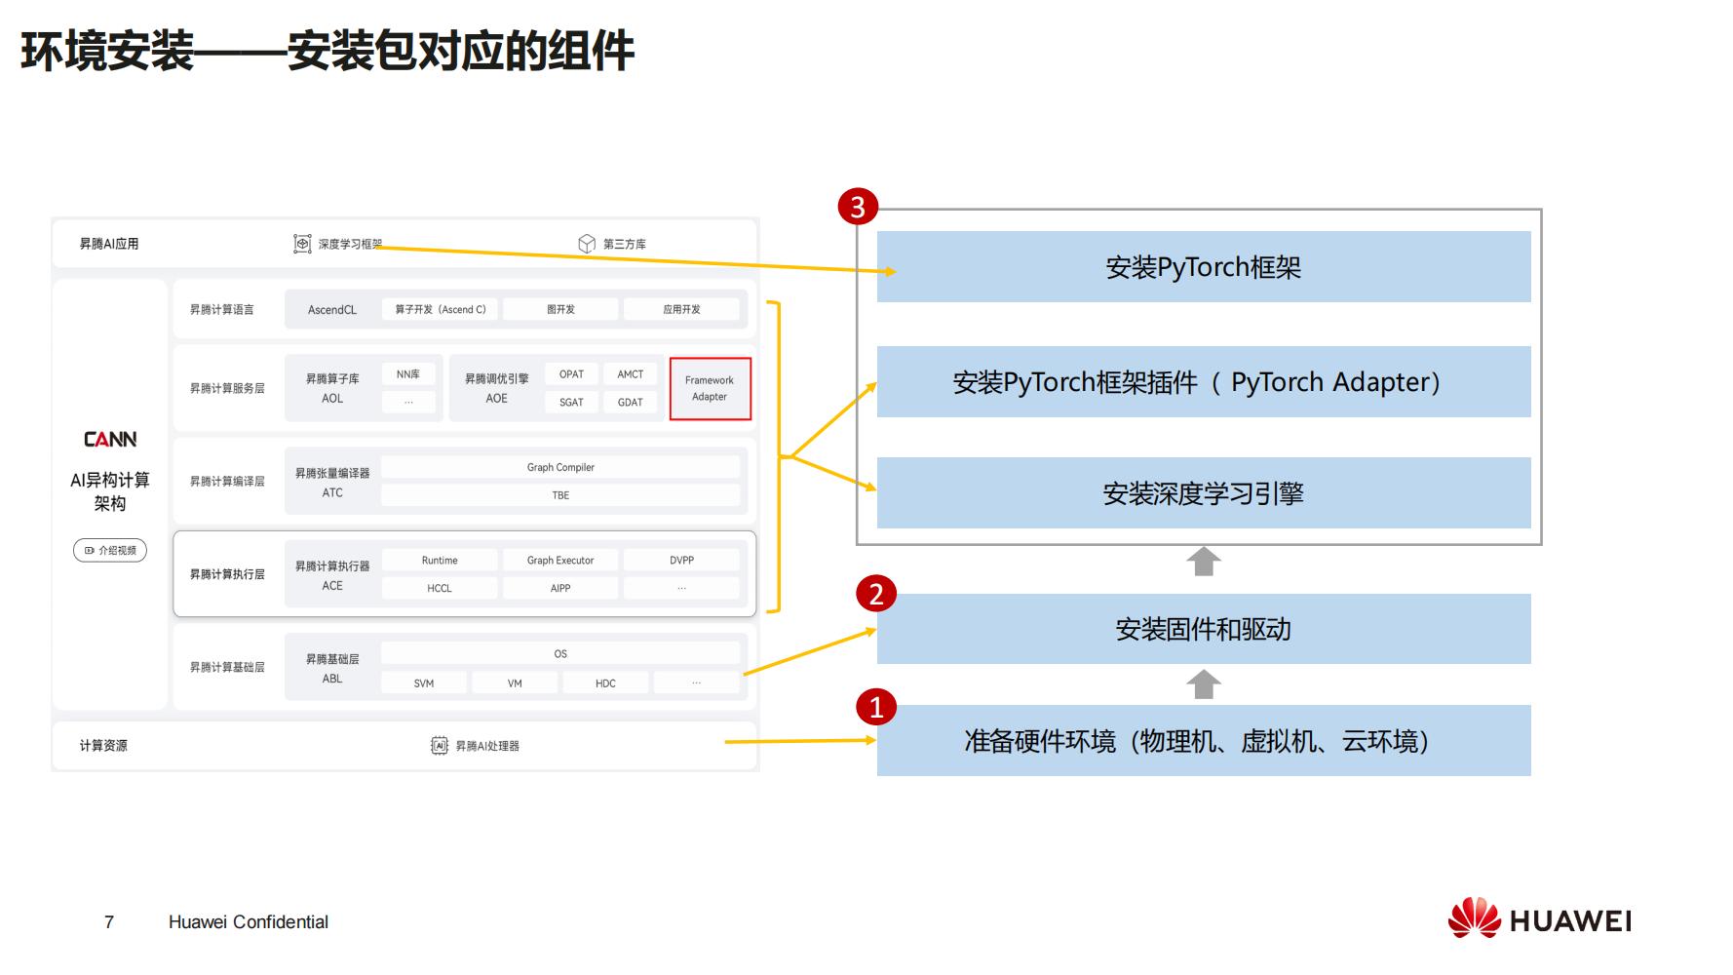Click the OS cell
The height and width of the screenshot is (975, 1733).
click(x=560, y=653)
